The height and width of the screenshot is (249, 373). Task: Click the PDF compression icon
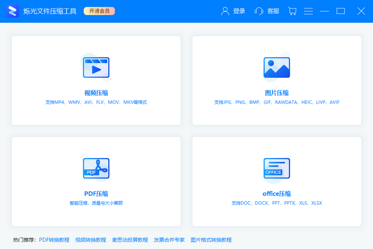96,168
